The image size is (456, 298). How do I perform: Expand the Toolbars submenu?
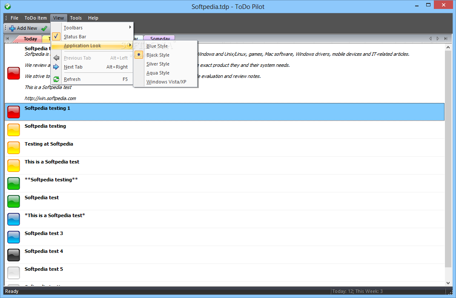click(92, 28)
